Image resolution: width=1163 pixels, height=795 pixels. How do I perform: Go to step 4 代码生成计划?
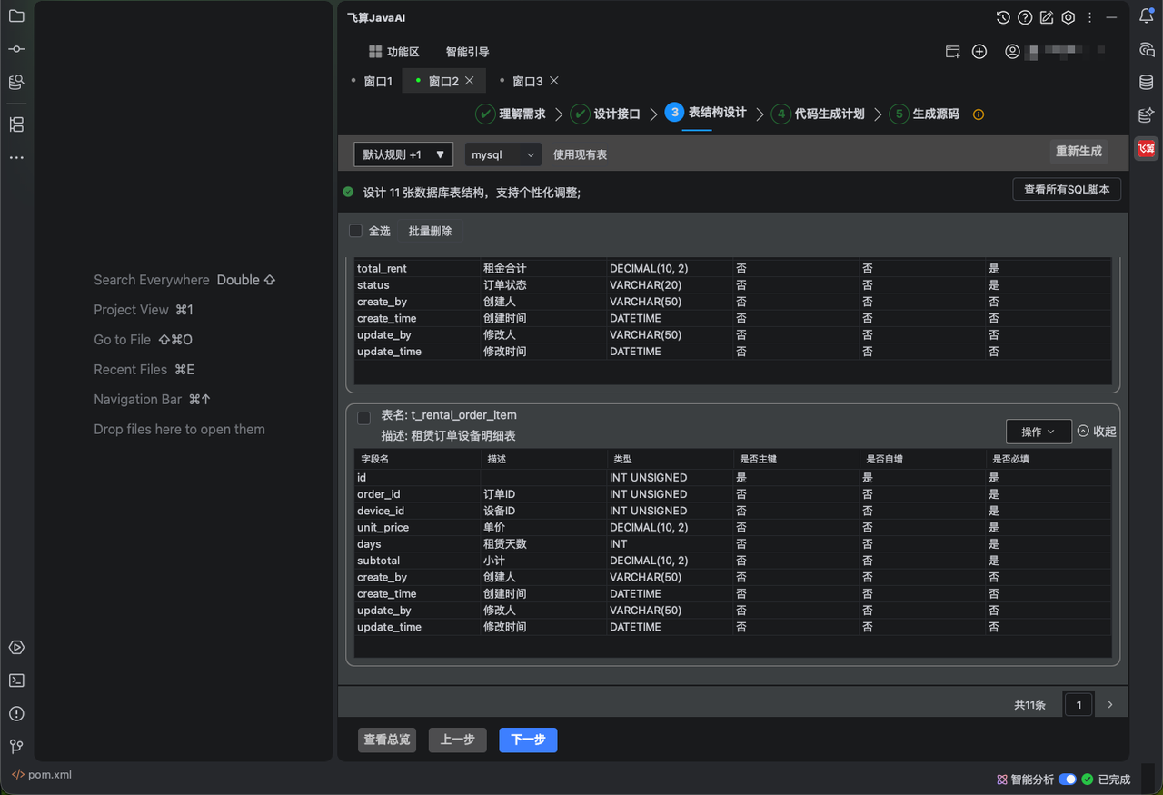819,114
